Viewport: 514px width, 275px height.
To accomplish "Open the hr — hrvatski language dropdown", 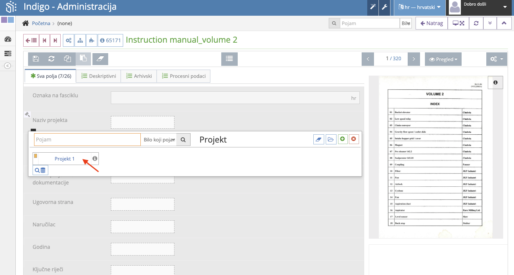I will click(419, 7).
